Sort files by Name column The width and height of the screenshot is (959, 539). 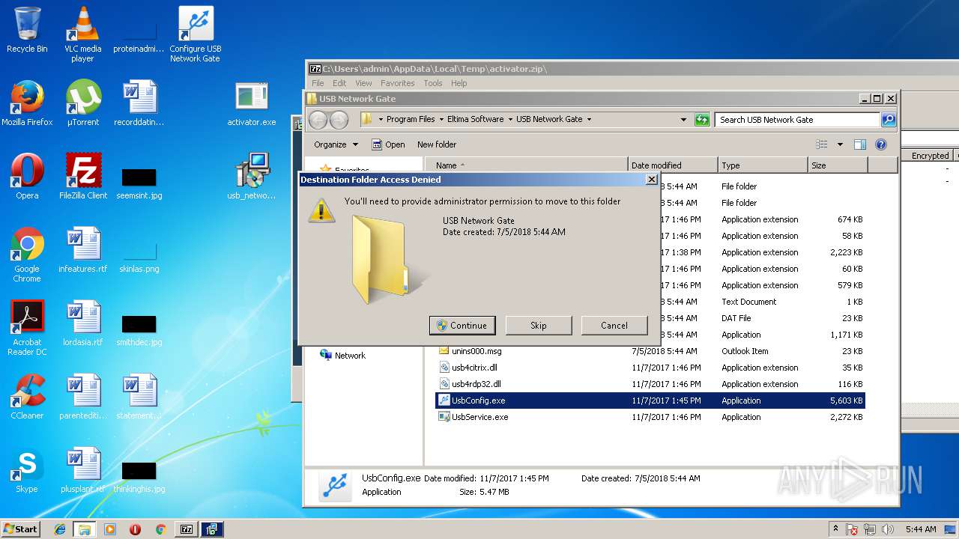coord(527,165)
